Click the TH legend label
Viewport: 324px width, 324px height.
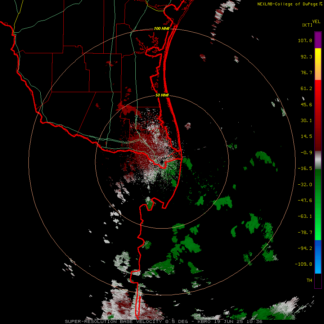[x=309, y=280]
